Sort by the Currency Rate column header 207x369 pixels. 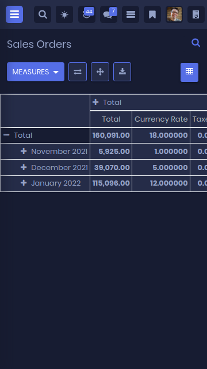[x=161, y=119]
